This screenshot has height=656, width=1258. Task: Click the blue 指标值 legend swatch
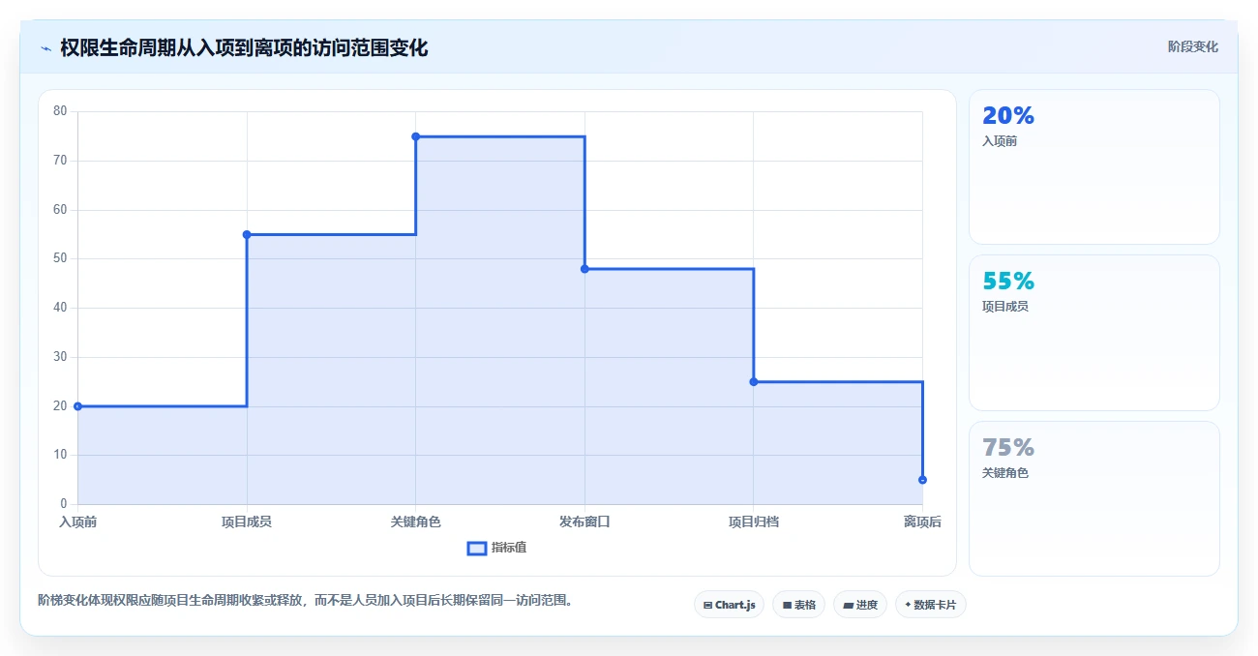click(476, 549)
